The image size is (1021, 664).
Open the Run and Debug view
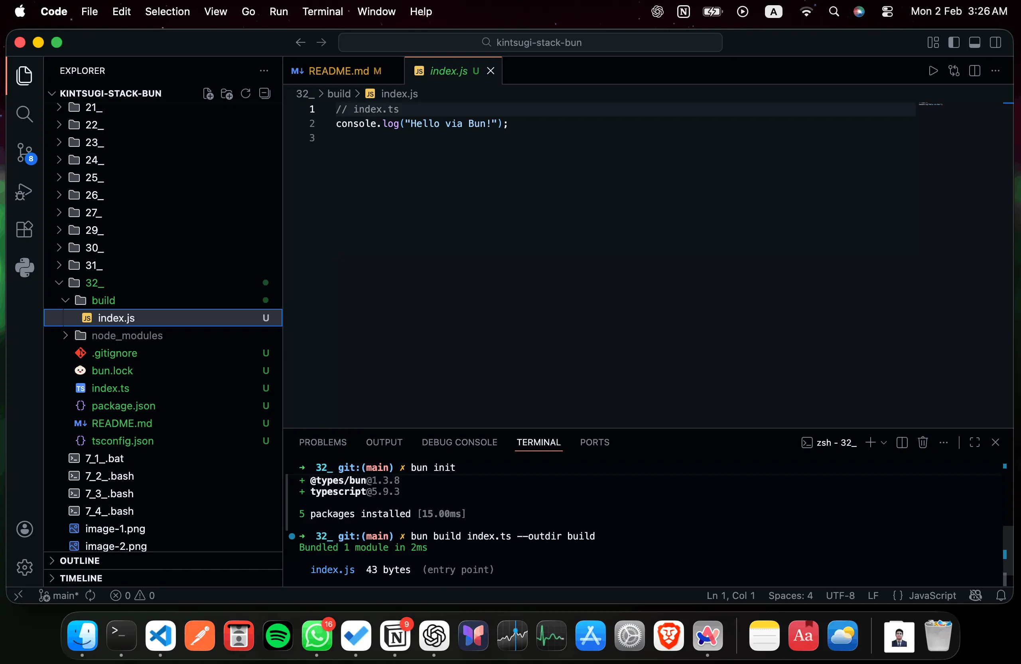(24, 192)
